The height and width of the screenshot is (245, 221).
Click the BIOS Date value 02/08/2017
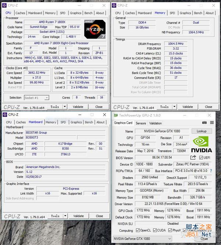tap(65, 177)
